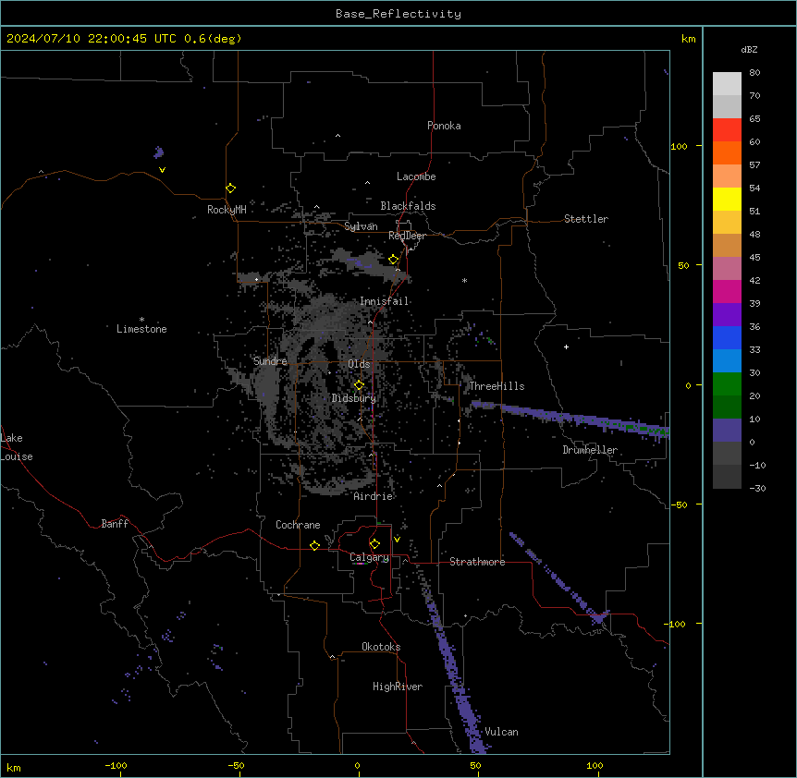Select the Lacombe label on the map
The image size is (797, 778).
coord(416,176)
